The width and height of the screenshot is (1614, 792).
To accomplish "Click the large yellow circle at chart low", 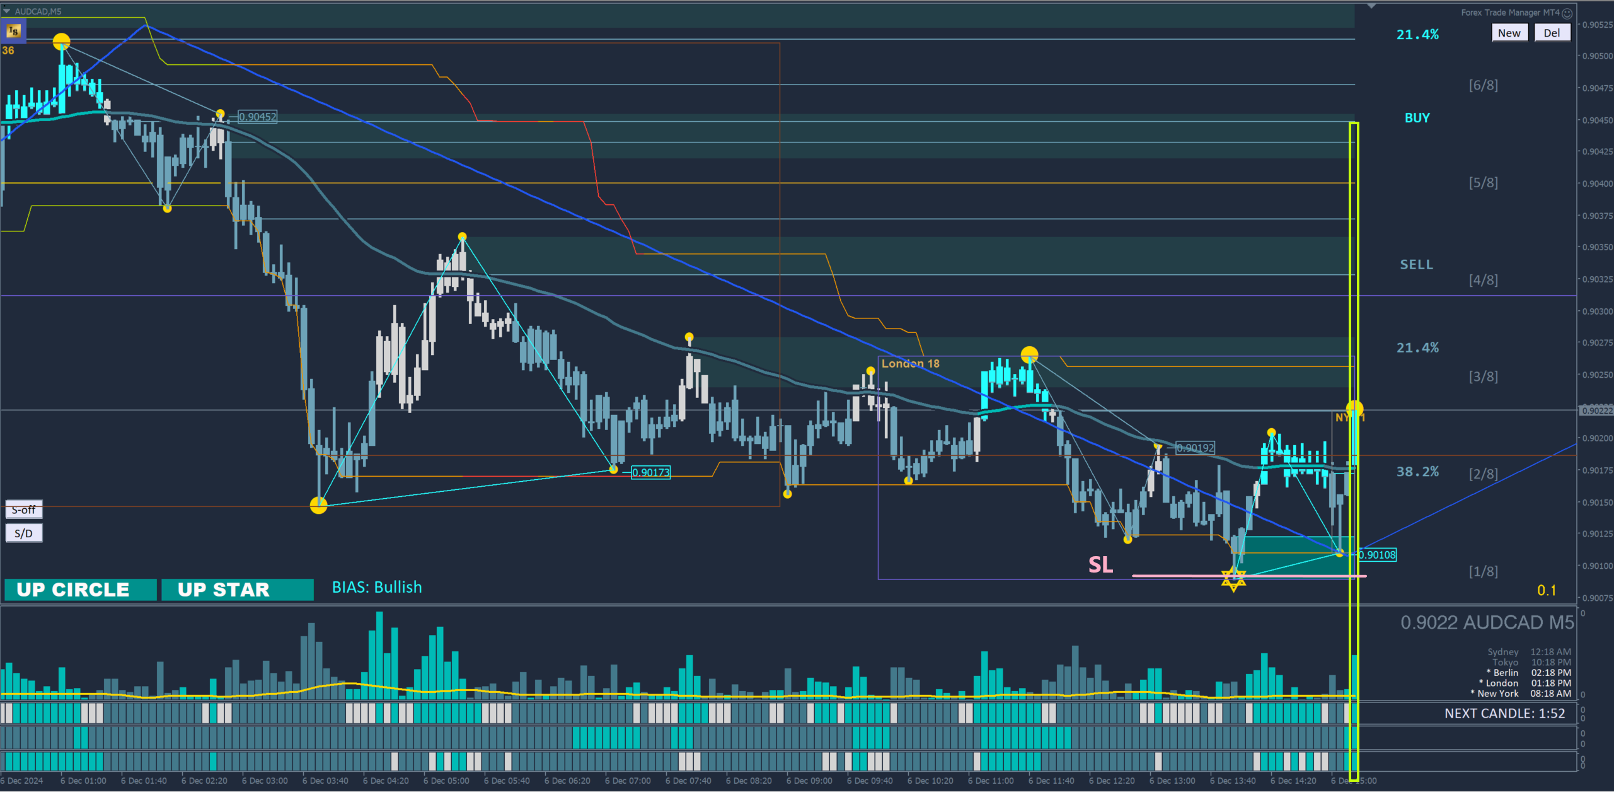I will point(319,505).
